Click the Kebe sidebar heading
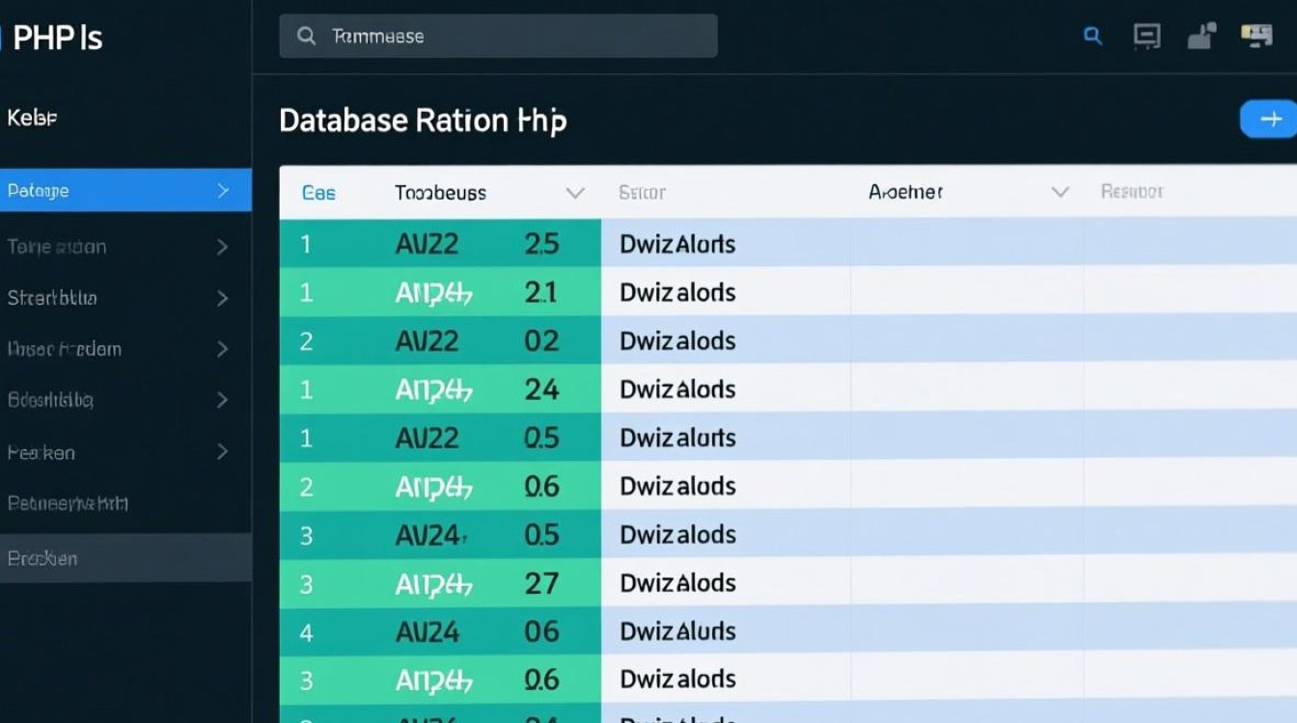This screenshot has width=1297, height=723. (32, 119)
